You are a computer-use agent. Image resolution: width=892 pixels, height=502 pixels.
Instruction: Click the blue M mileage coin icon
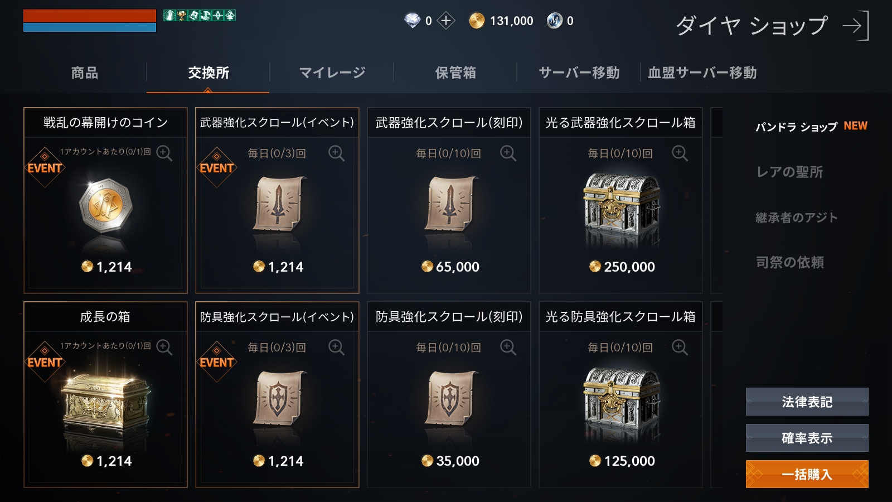pos(554,21)
